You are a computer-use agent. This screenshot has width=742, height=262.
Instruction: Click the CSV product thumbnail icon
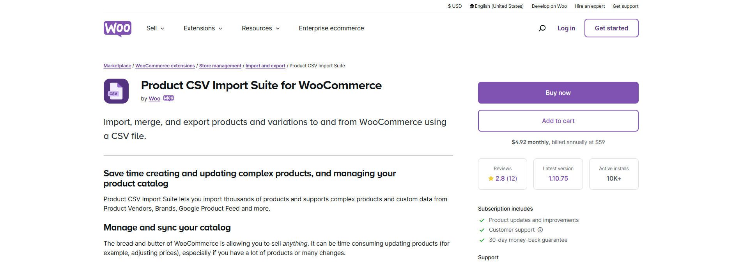tap(115, 91)
